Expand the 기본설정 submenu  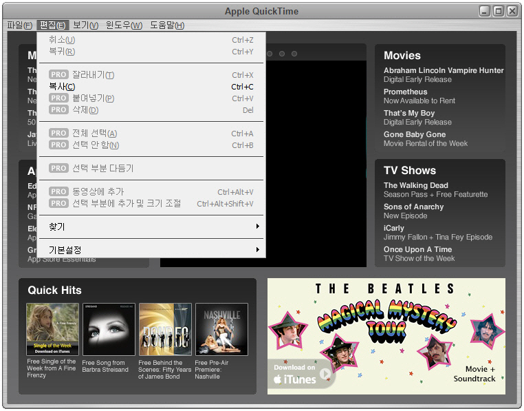tap(151, 250)
